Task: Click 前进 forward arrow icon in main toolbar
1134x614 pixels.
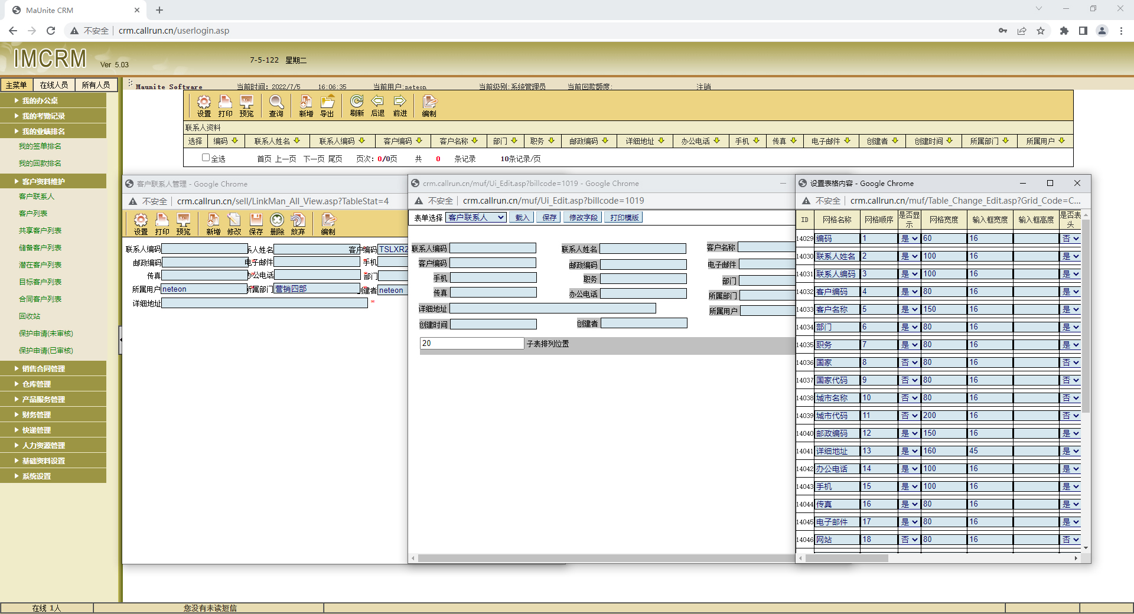Action: pyautogui.click(x=400, y=106)
